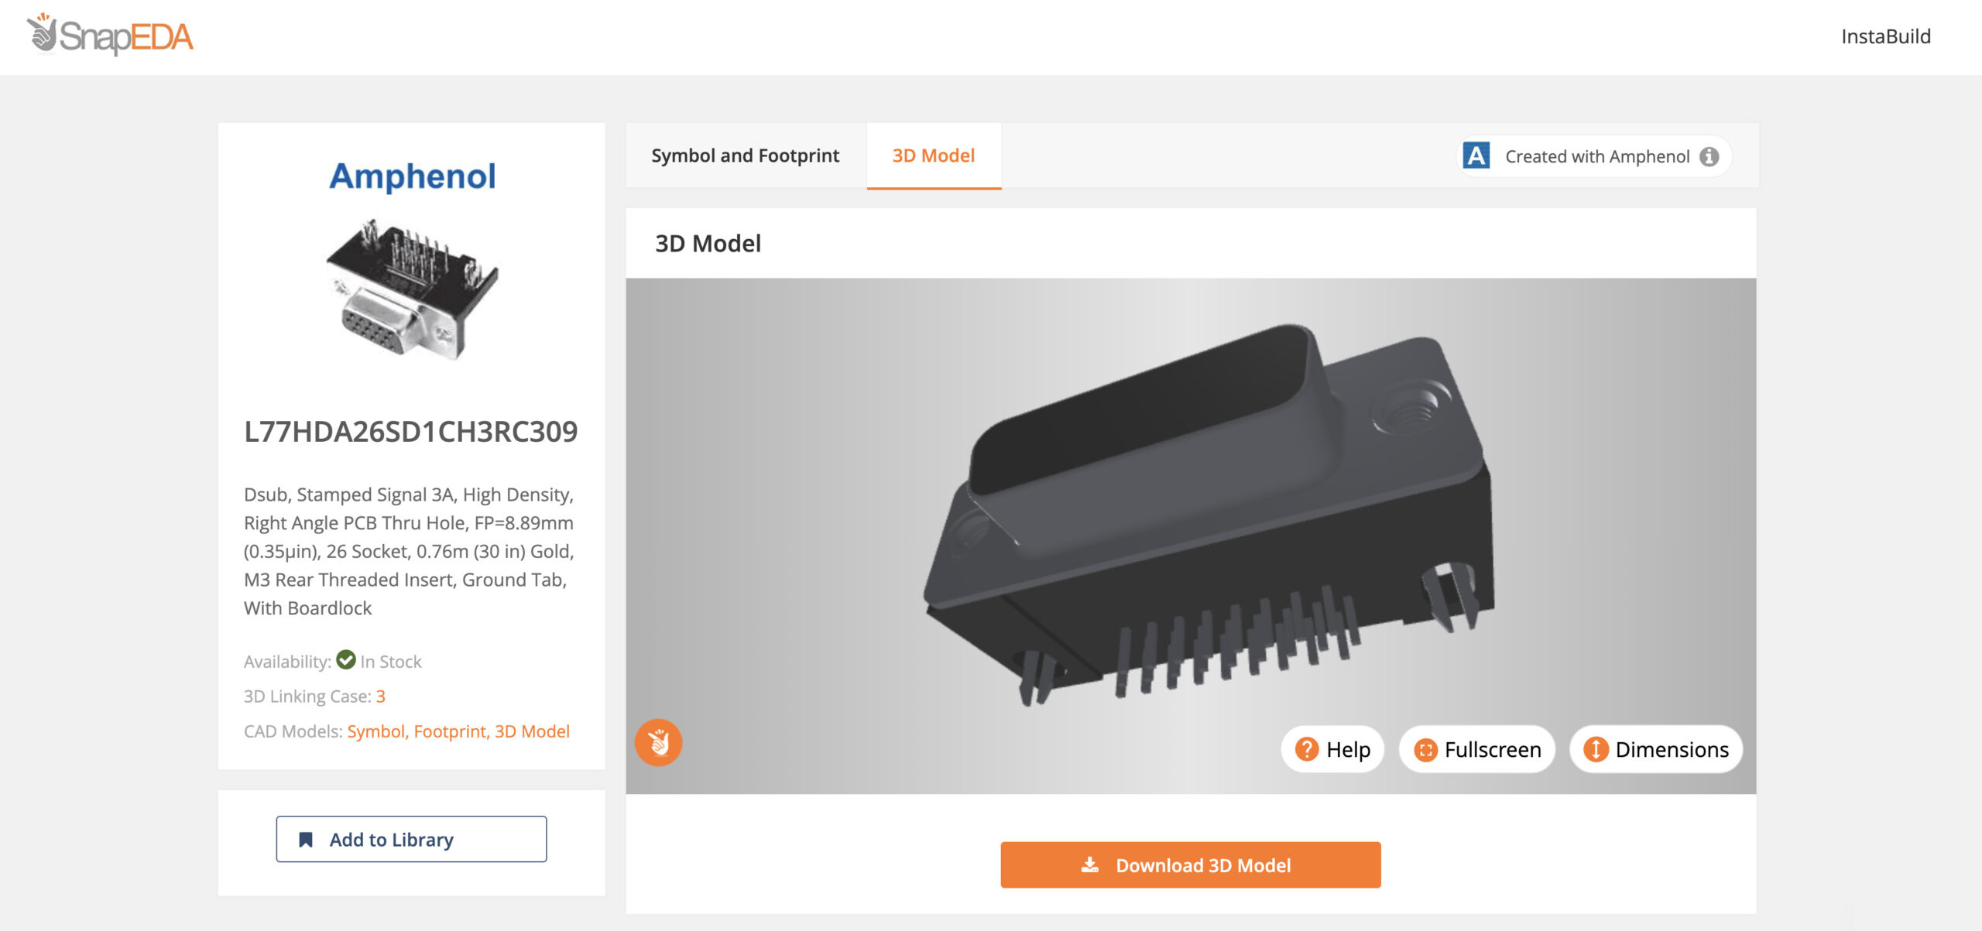Open Help in the 3D viewer
Screen dimensions: 1982x931
[1330, 749]
